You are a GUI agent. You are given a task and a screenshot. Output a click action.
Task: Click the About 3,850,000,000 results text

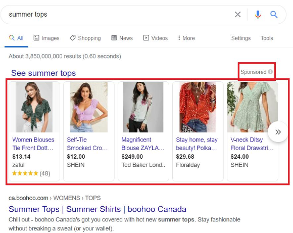[x=65, y=56]
